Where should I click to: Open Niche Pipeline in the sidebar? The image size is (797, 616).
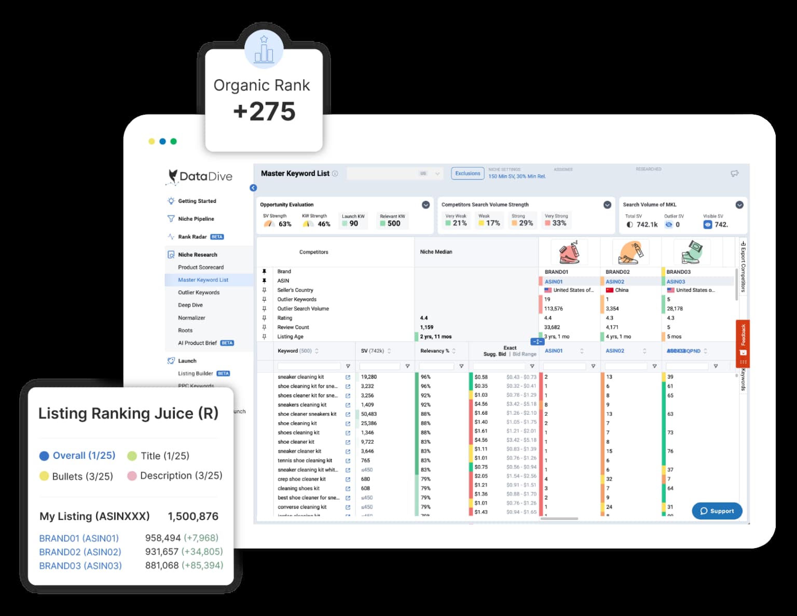pos(196,219)
